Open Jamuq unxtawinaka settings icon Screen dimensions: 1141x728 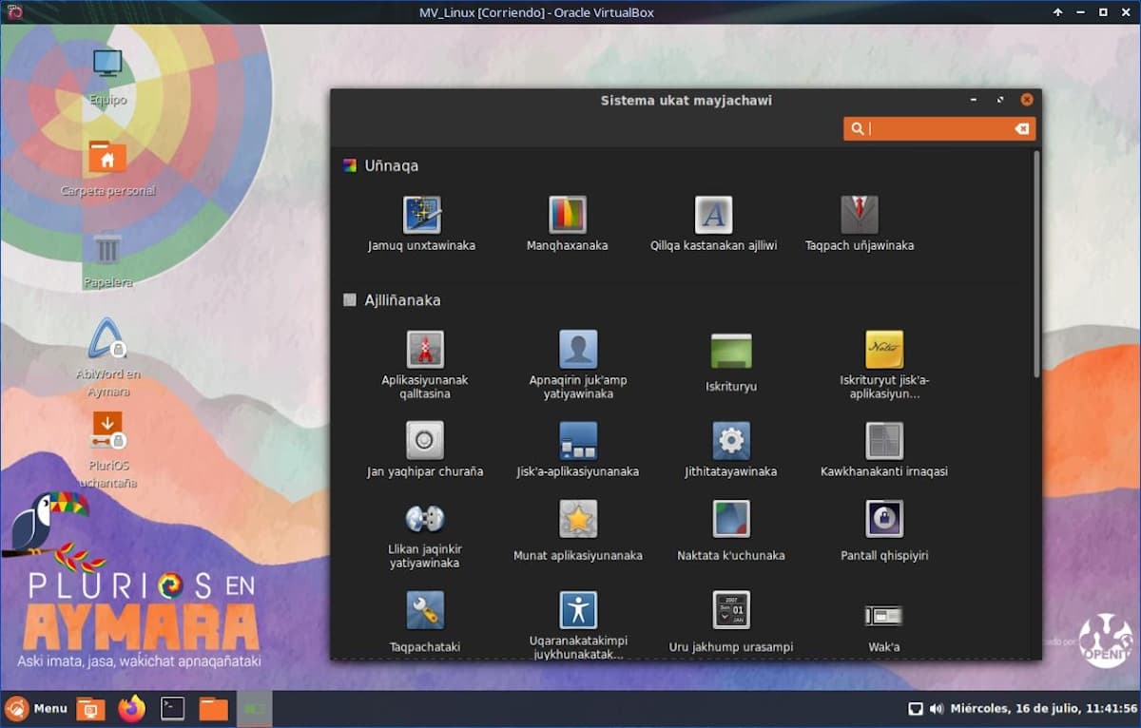422,215
